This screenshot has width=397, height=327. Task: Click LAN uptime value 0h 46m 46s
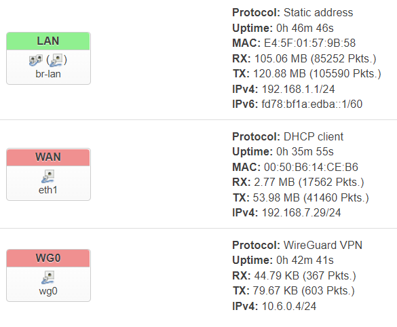305,28
